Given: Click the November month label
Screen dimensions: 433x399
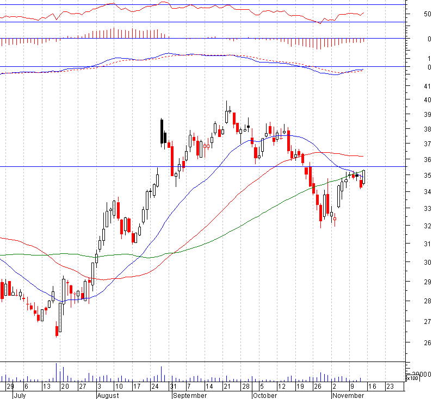Looking at the screenshot, I should (x=349, y=395).
